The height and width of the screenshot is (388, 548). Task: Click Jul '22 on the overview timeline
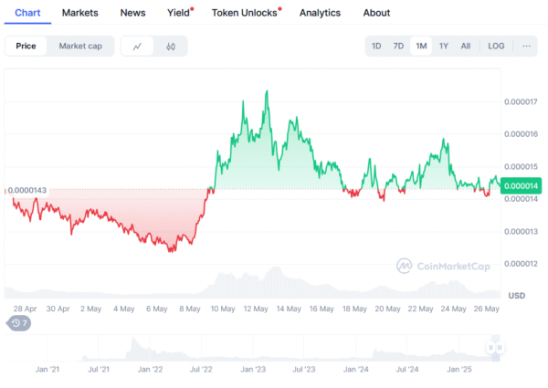[x=201, y=370]
